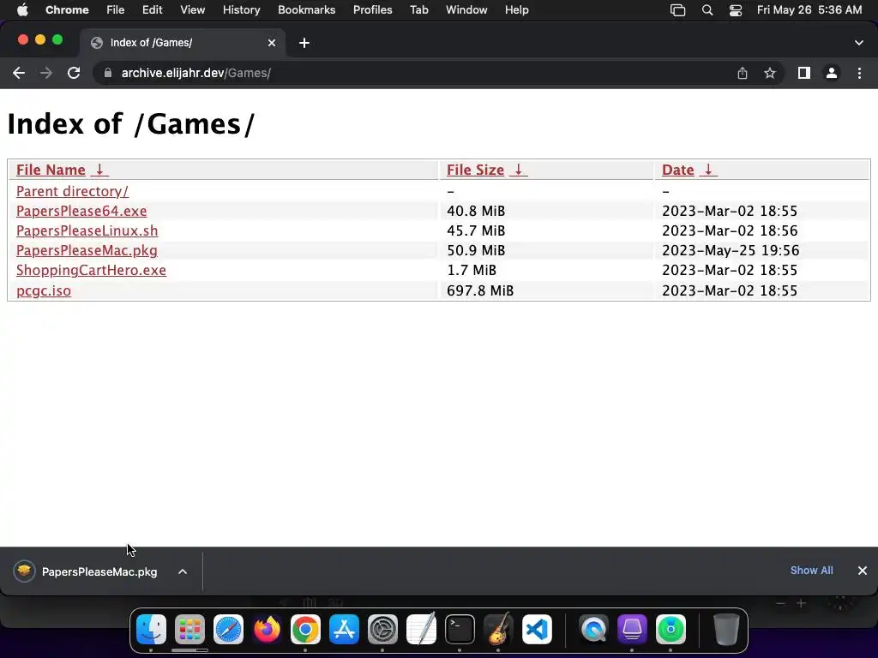Click the Spotlight search icon in menu bar

click(x=707, y=10)
